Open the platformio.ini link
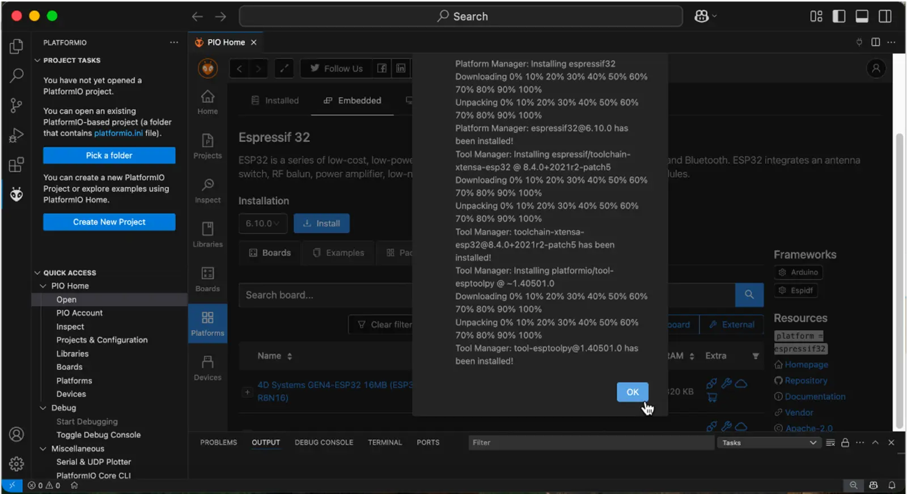 [x=118, y=133]
